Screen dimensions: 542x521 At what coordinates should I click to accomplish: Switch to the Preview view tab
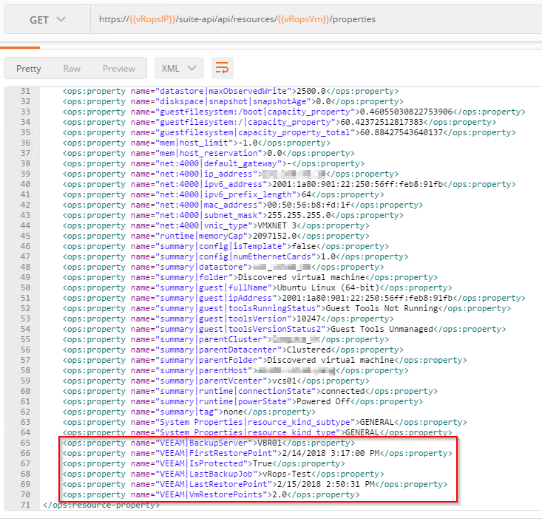click(x=118, y=68)
